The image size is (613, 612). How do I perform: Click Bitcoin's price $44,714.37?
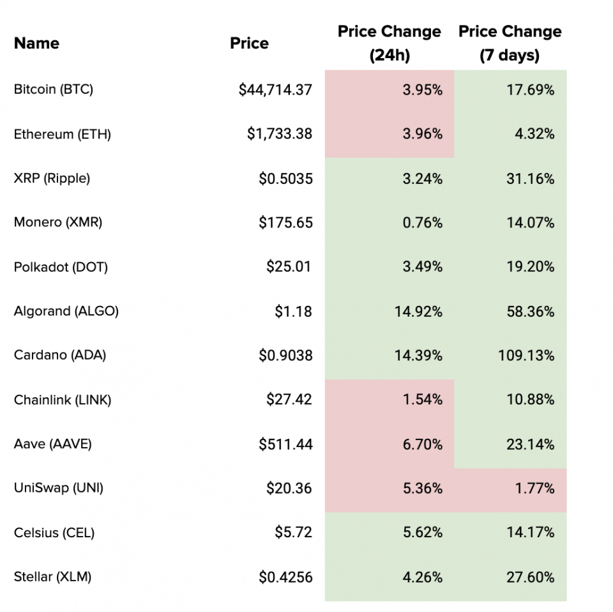[275, 90]
